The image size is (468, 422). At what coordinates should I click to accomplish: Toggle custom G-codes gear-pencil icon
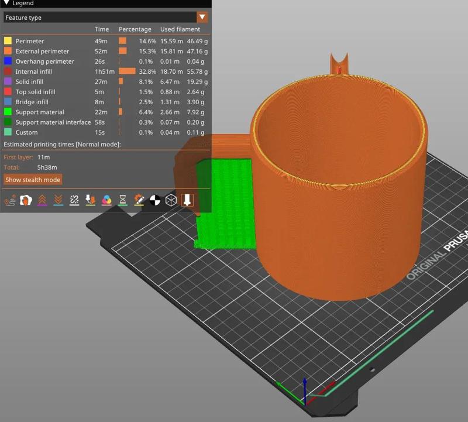tap(139, 201)
